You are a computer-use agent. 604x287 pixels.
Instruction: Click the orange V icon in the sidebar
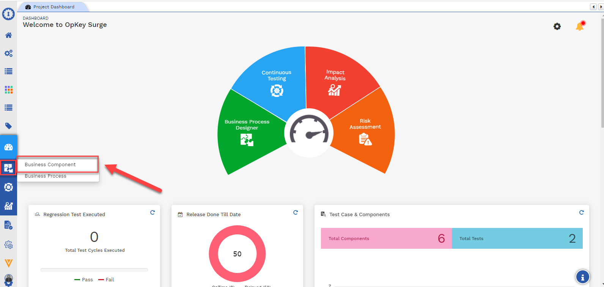(x=8, y=263)
